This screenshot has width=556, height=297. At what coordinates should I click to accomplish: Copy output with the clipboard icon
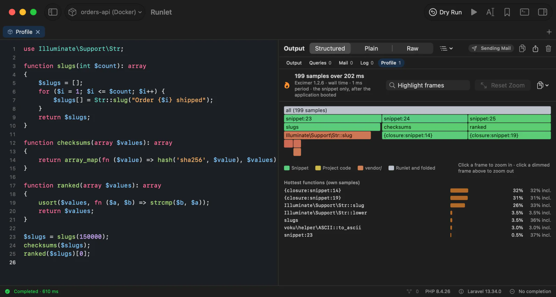[x=522, y=48]
